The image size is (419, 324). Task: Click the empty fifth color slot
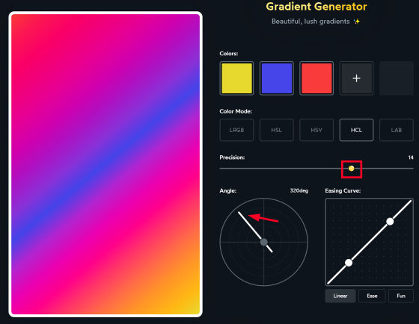pos(397,78)
